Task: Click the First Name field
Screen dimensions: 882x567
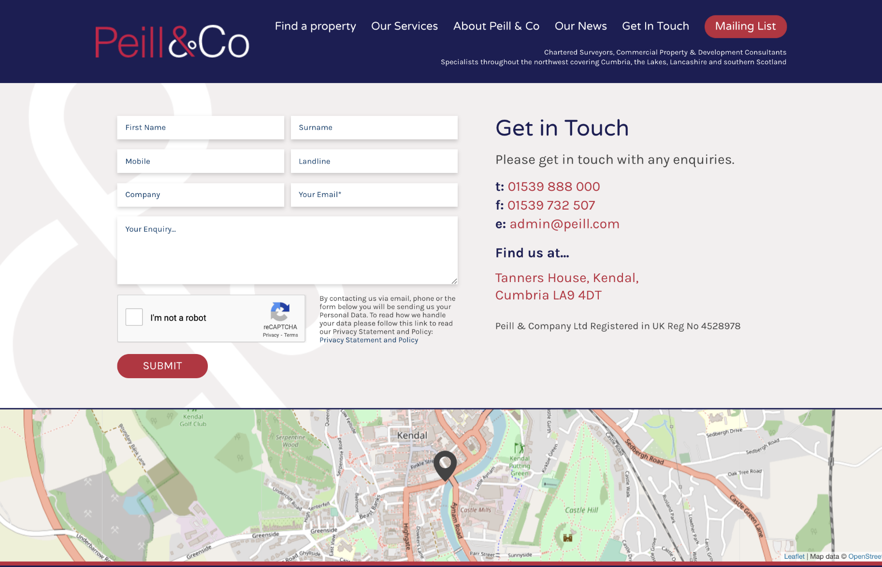Action: (201, 128)
